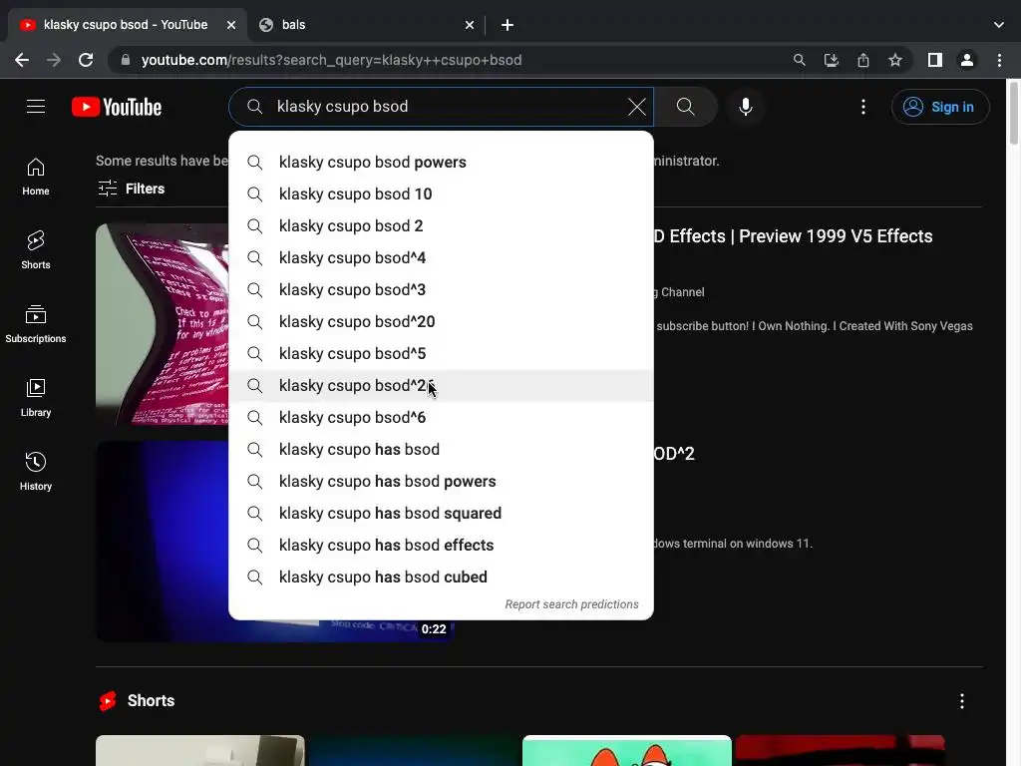The height and width of the screenshot is (766, 1021).
Task: Toggle the browser side panel icon
Action: [935, 60]
